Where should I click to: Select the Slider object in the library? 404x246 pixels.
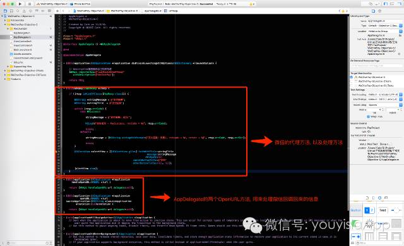[396, 210]
